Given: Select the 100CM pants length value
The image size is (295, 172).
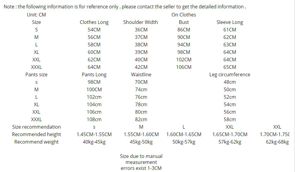Looking at the screenshot, I should click(94, 89).
